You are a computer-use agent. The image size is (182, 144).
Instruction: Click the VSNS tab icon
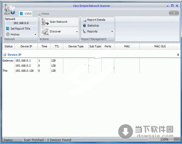point(21,14)
